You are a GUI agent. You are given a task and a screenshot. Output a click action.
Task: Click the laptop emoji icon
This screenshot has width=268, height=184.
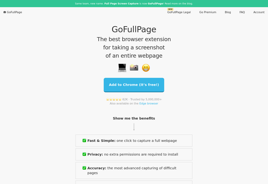(122, 67)
